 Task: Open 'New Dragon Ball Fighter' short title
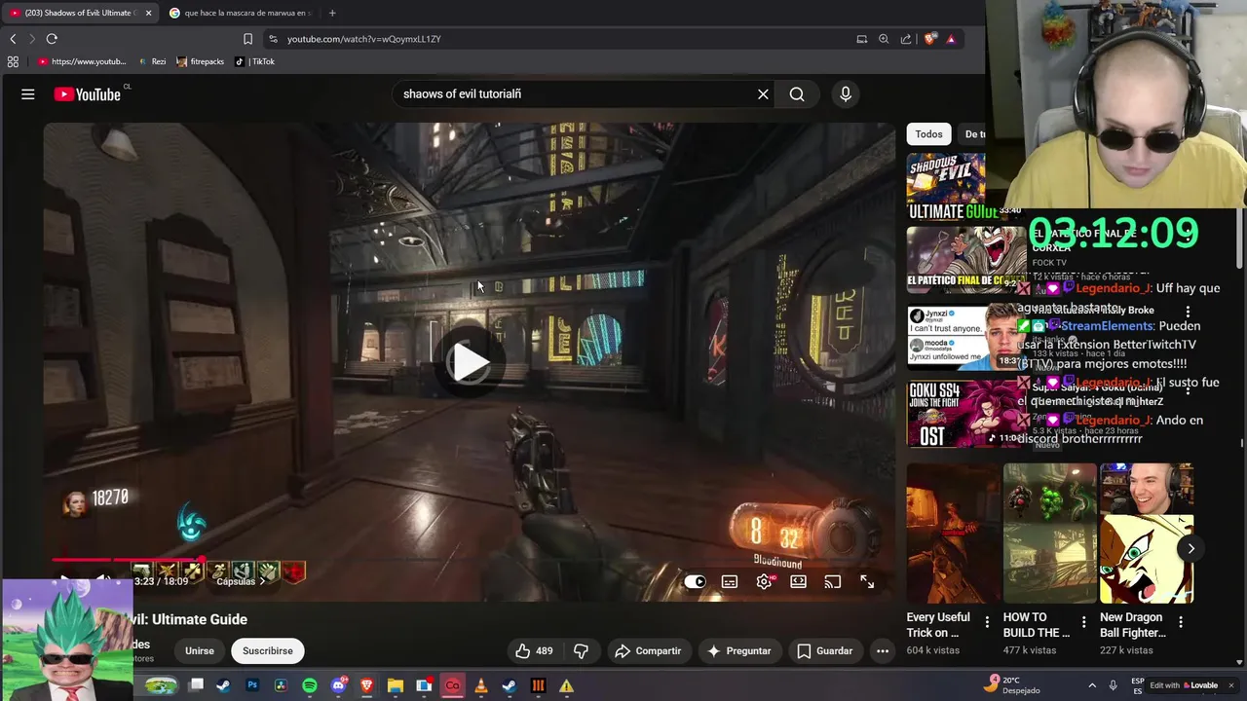click(1131, 624)
